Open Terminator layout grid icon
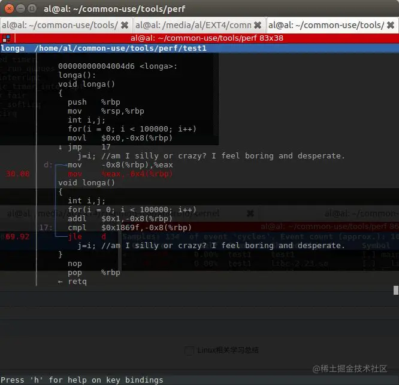The image size is (399, 385). [x=6, y=38]
